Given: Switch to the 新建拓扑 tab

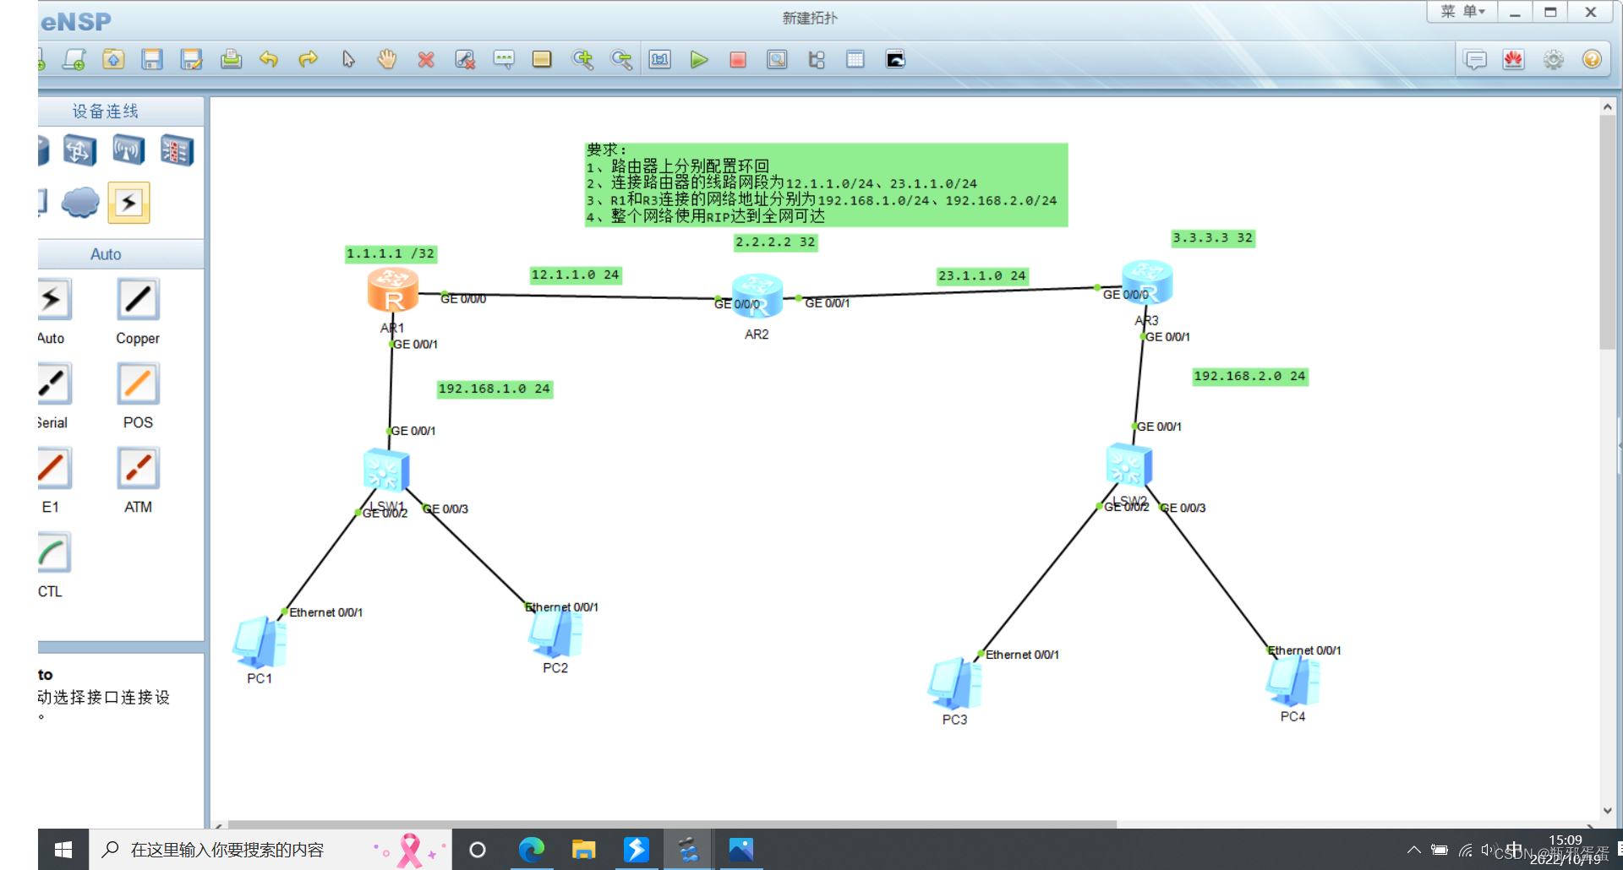Looking at the screenshot, I should [x=808, y=17].
